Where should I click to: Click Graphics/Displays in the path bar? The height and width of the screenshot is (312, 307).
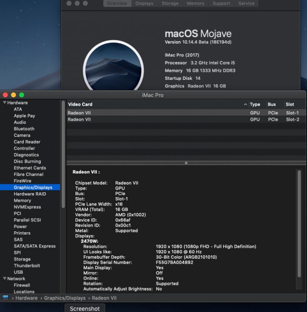point(65,298)
